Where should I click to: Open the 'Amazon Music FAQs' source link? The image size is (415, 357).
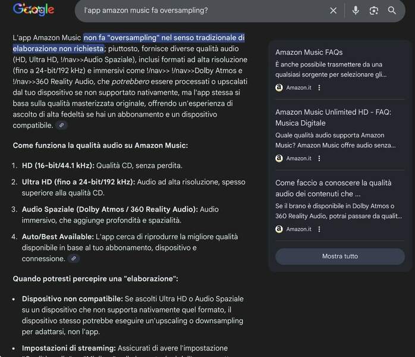pos(309,52)
